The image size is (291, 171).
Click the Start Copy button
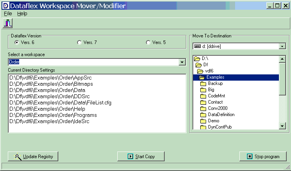[x=141, y=157]
